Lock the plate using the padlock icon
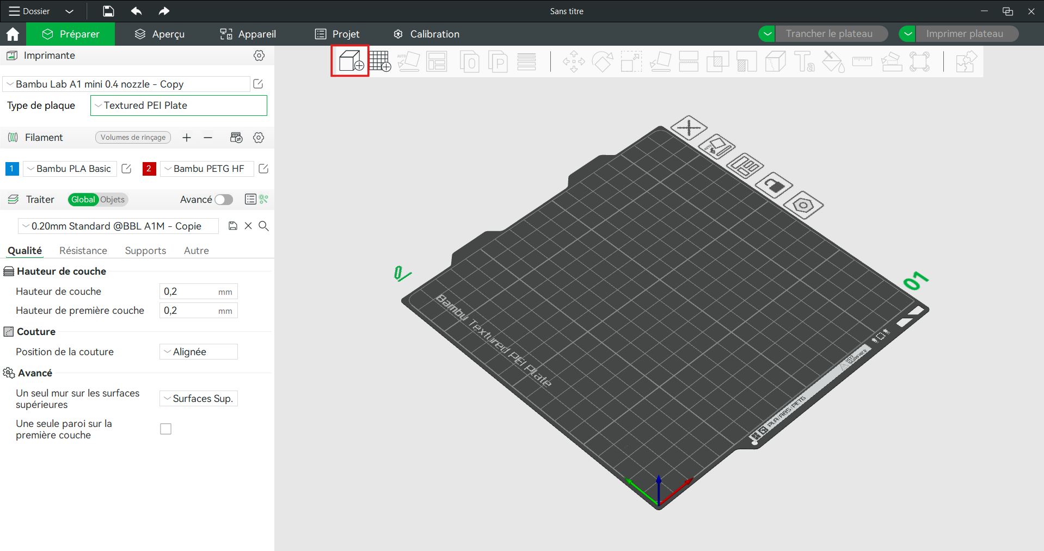This screenshot has width=1044, height=551. pos(773,186)
